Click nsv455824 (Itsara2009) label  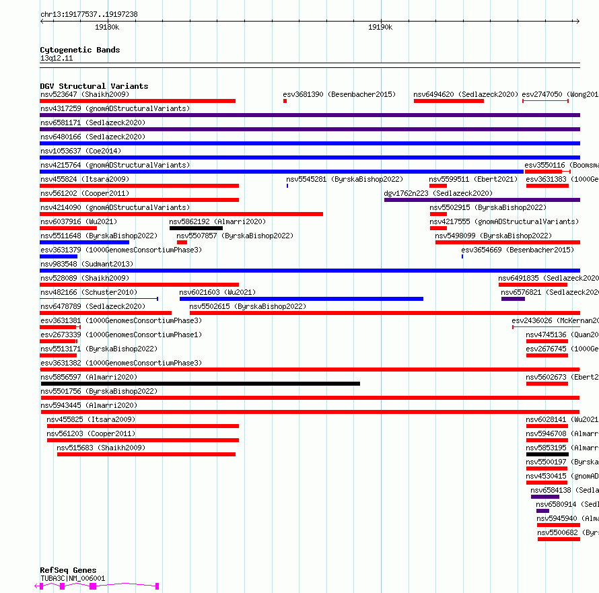tap(85, 179)
